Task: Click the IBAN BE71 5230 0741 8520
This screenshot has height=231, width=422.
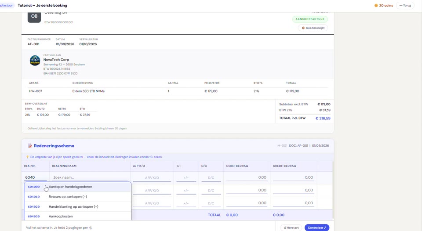Action: (60, 73)
